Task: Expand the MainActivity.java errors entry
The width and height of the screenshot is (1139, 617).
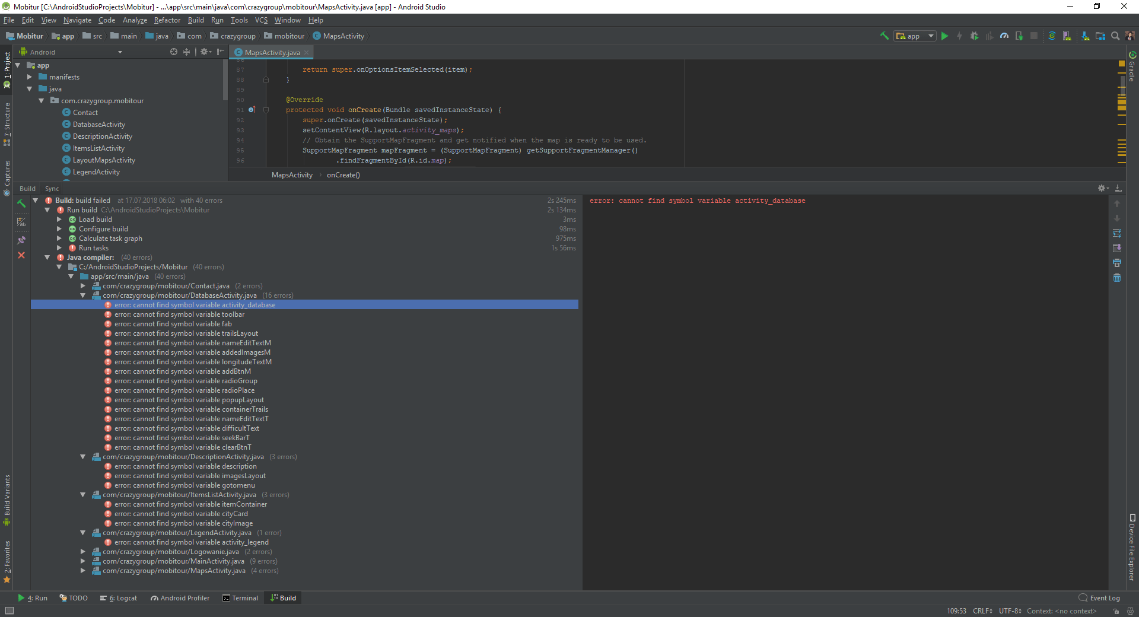Action: pyautogui.click(x=82, y=561)
